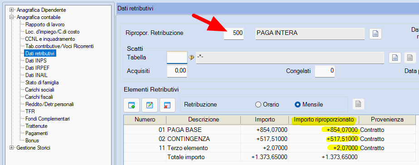Open Dati IRPEF tree item
The image size is (419, 165).
[x=37, y=68]
